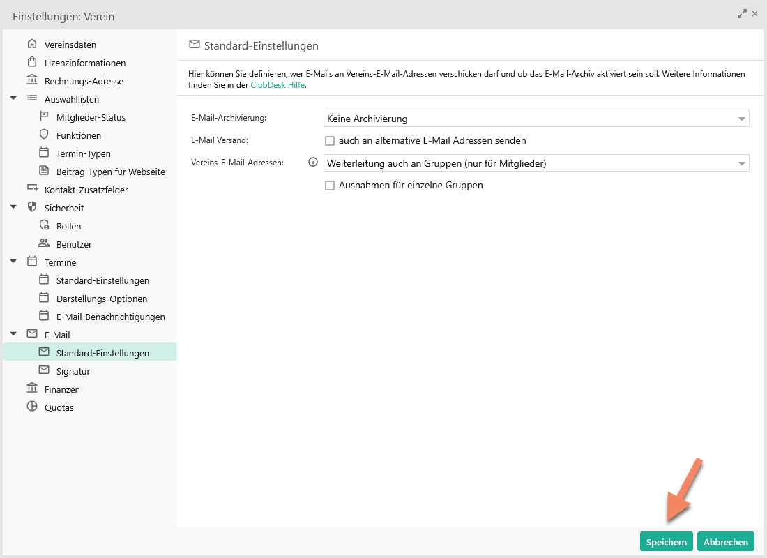767x558 pixels.
Task: Go to Kontakt-Zusatzfelder
Action: 86,190
